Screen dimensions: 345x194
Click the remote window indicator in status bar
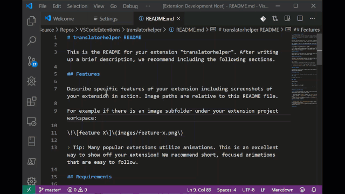tap(29, 190)
